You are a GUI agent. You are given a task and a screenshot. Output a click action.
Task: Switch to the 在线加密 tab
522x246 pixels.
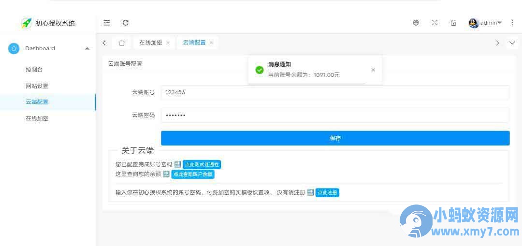151,43
